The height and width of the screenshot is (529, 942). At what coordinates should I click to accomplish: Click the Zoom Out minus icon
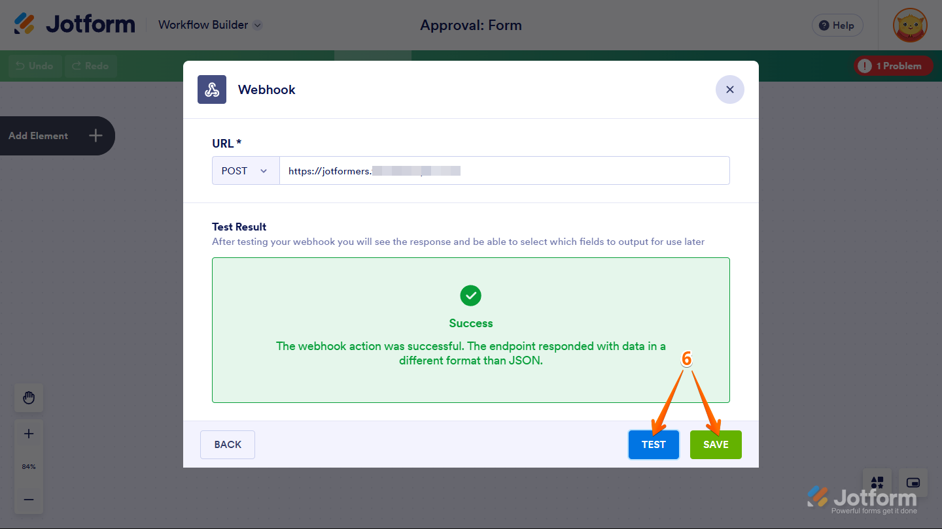pos(28,500)
